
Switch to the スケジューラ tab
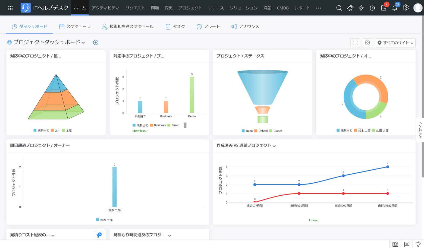click(x=75, y=26)
